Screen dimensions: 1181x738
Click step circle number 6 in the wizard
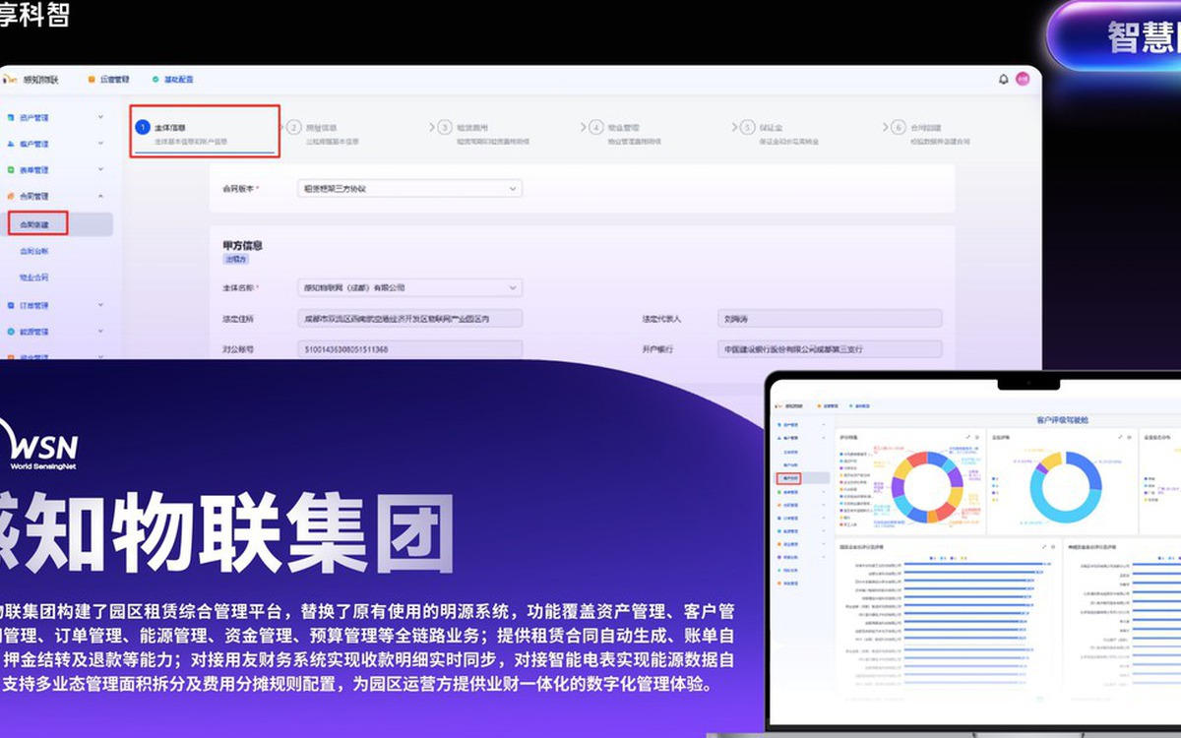pos(898,127)
